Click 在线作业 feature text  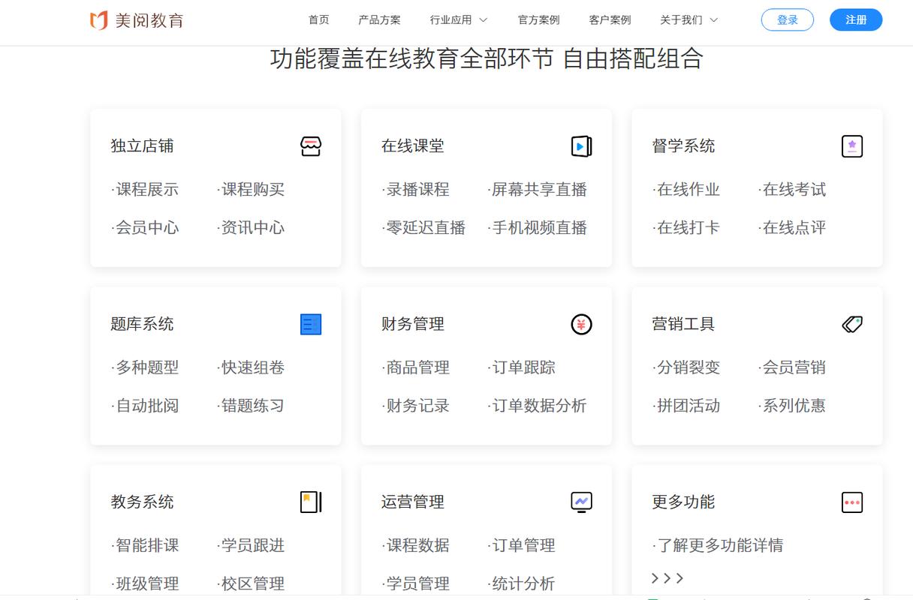pos(686,190)
